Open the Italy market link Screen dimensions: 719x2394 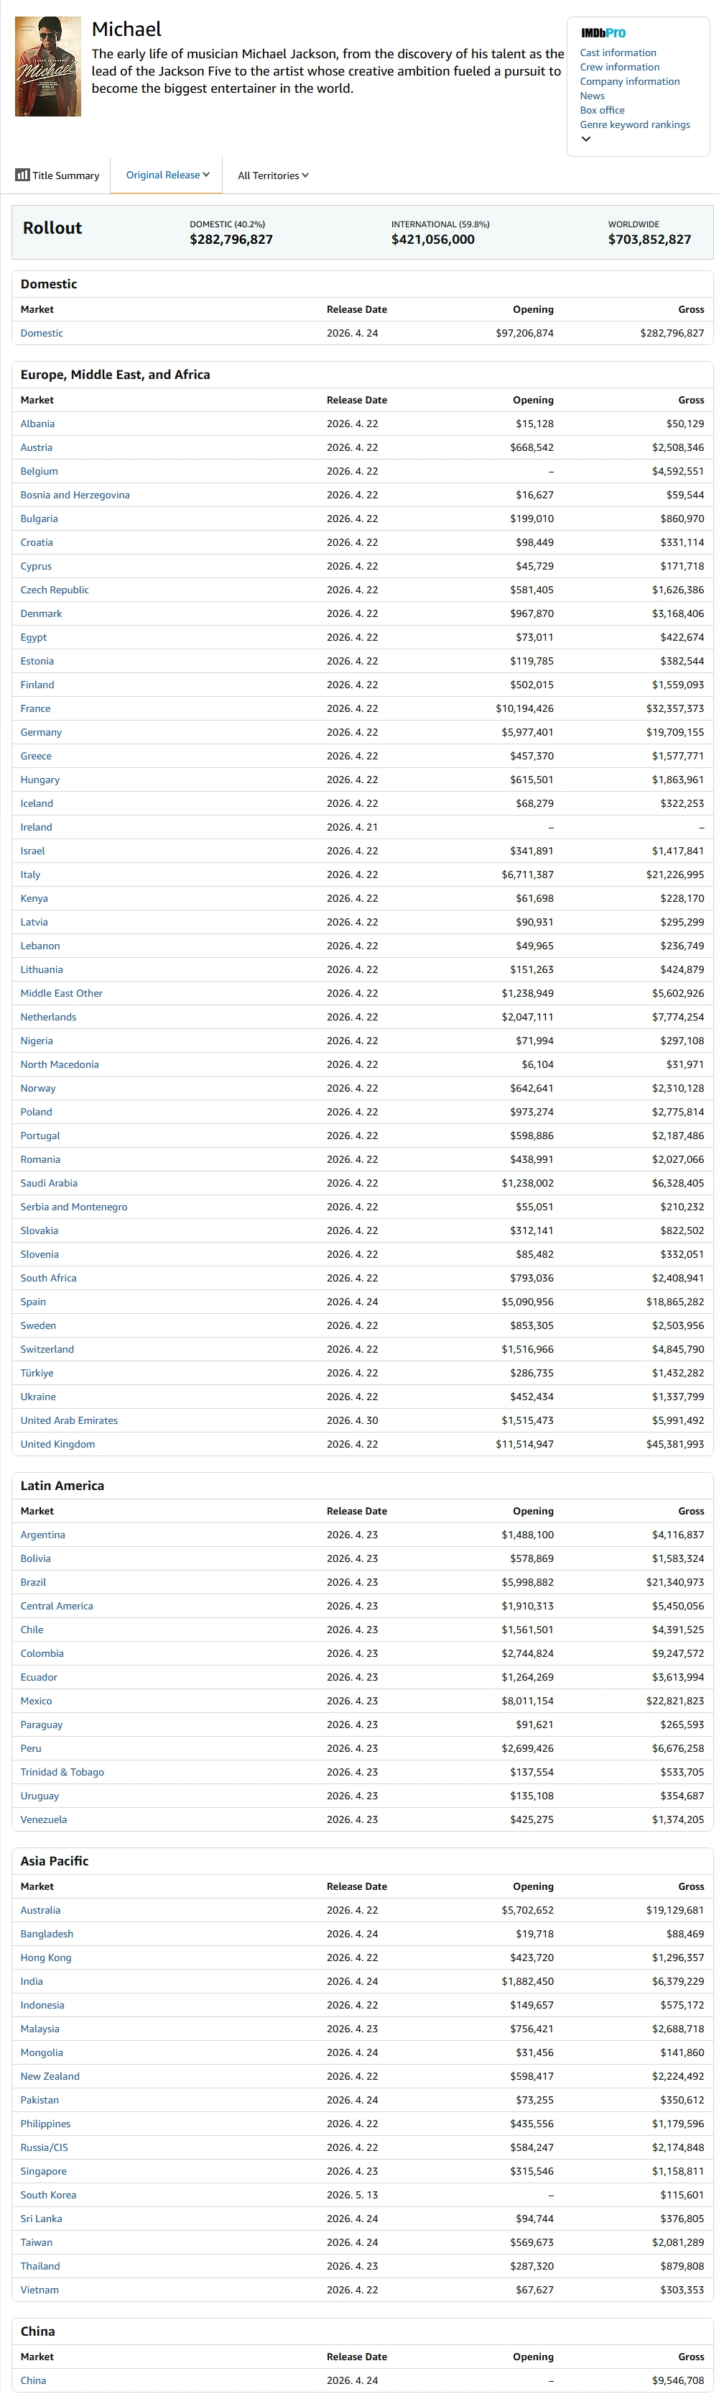pyautogui.click(x=31, y=874)
